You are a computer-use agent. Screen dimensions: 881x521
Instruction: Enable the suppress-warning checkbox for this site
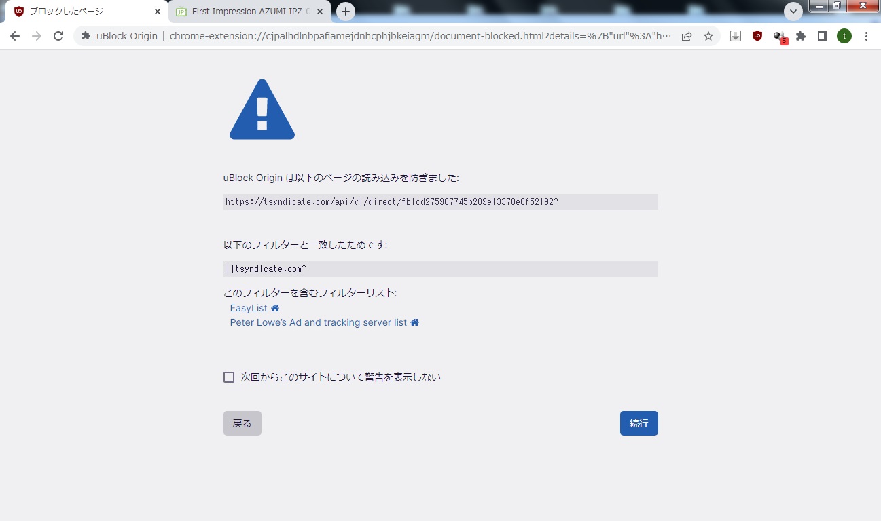click(x=229, y=377)
